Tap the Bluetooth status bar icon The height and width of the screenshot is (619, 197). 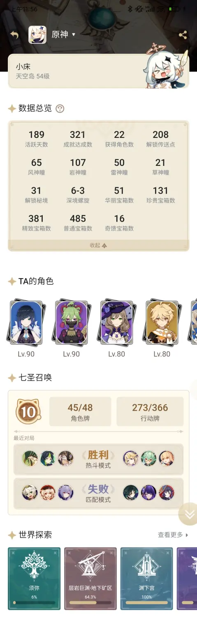[130, 9]
